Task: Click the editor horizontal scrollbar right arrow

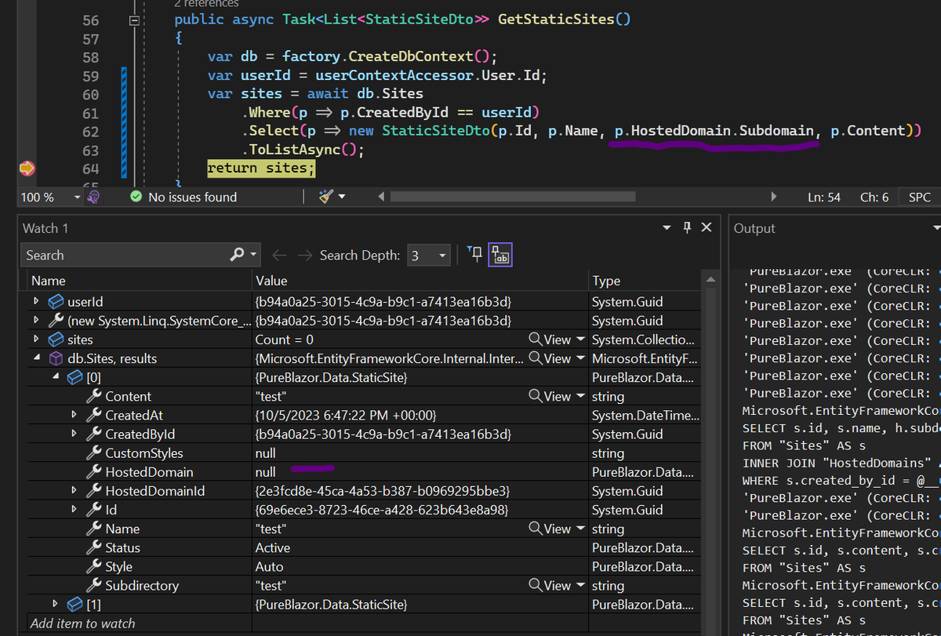Action: click(x=774, y=197)
